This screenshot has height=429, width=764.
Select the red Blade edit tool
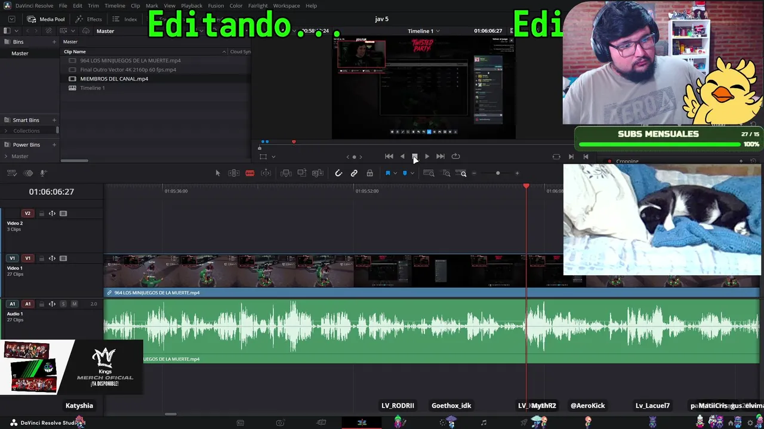(x=250, y=173)
